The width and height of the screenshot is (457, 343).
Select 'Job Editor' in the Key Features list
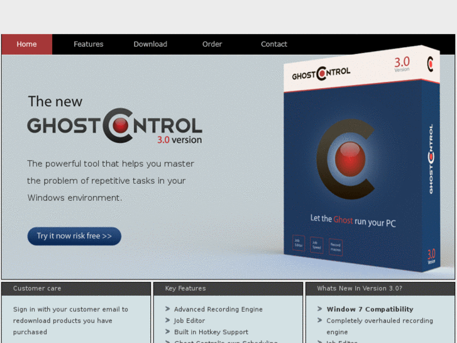(x=189, y=320)
